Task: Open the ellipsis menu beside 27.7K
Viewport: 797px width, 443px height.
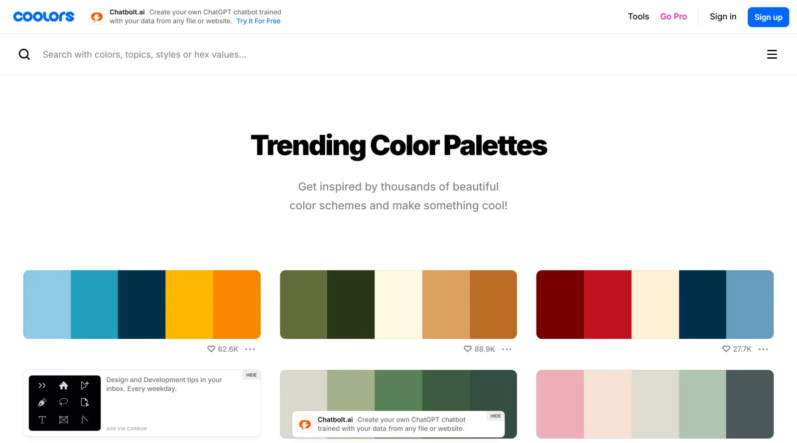Action: coord(763,349)
